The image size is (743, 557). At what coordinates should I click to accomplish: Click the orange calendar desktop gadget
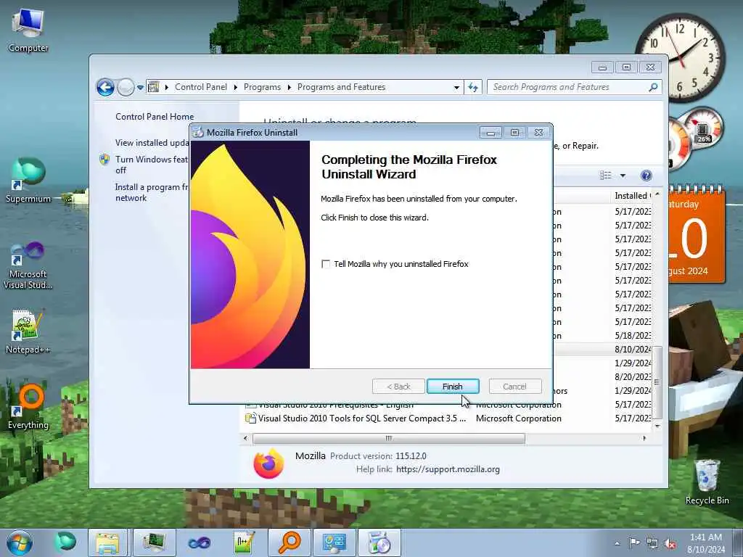click(697, 234)
